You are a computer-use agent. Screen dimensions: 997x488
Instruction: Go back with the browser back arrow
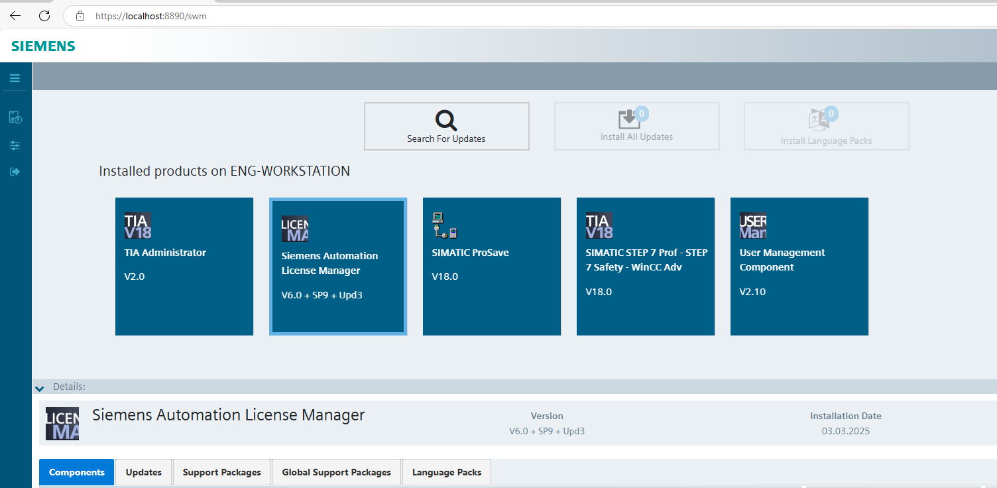(15, 15)
